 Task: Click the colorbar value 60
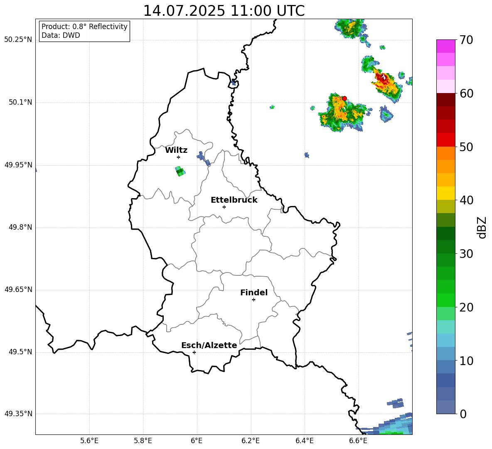(466, 93)
